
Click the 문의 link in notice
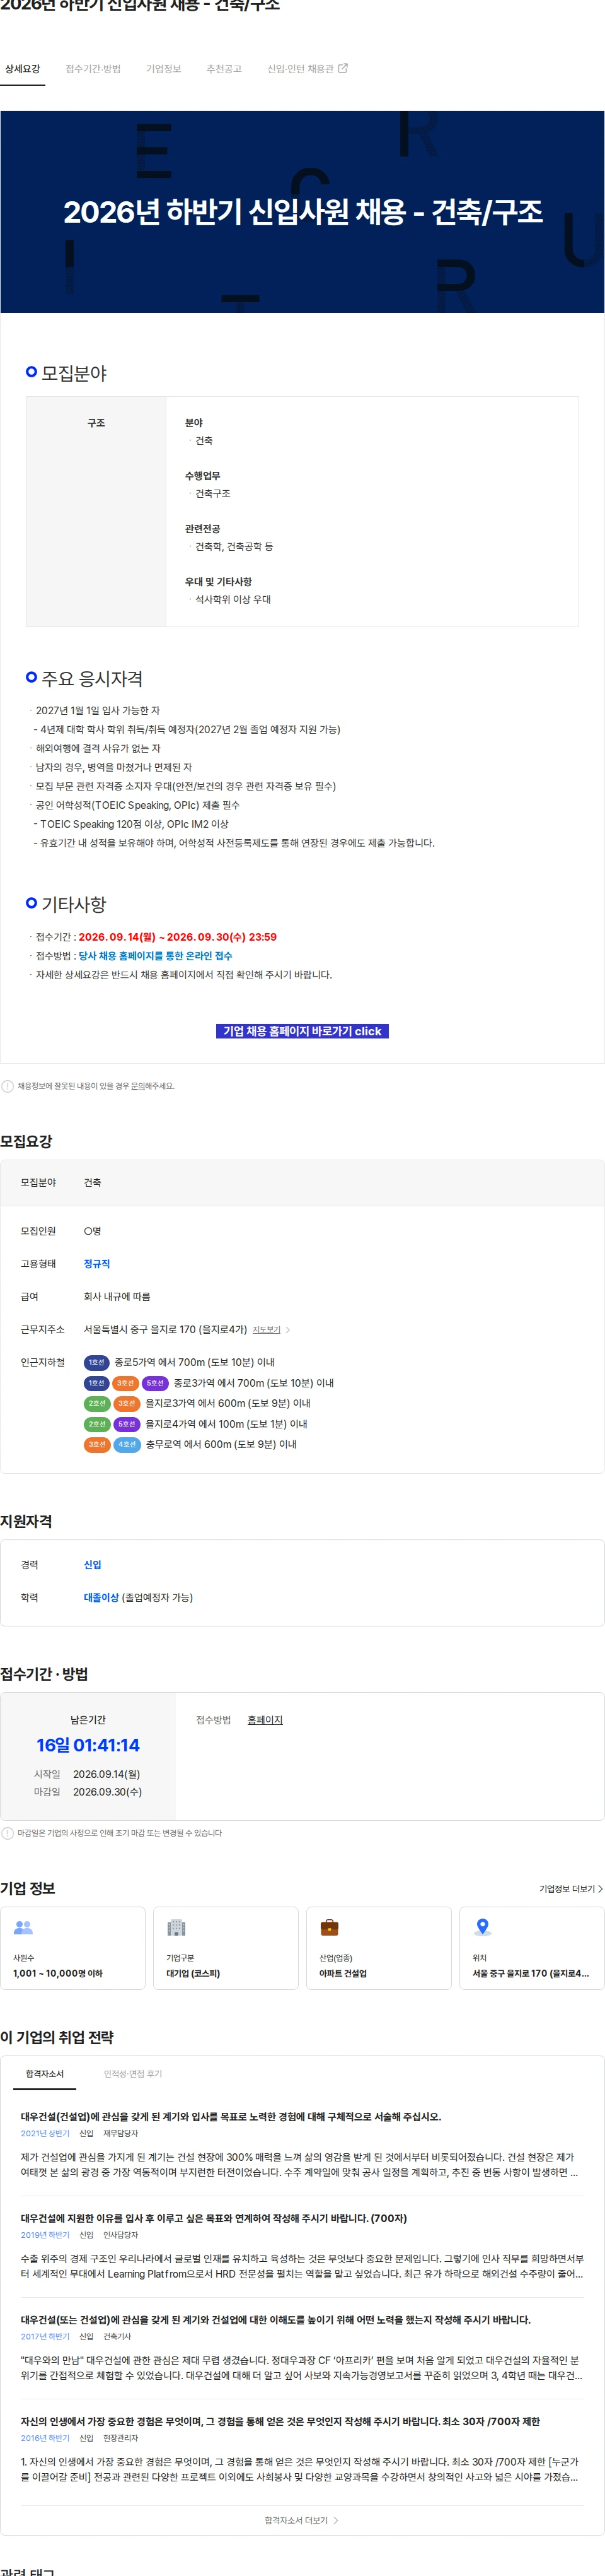(x=138, y=1086)
